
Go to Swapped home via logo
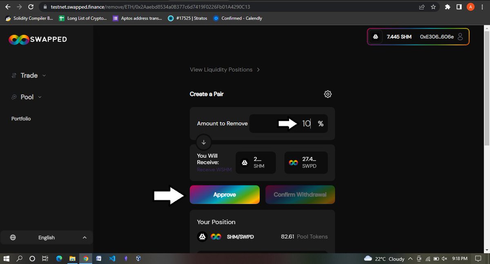(x=38, y=39)
